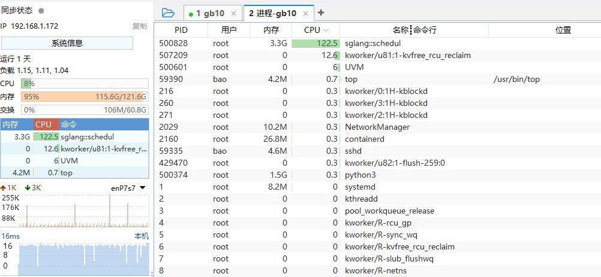The height and width of the screenshot is (277, 601).
Task: Click PID cell 500828
Action: [173, 43]
